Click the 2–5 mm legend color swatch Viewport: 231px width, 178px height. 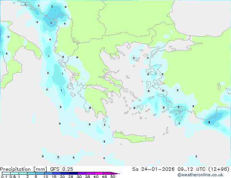coord(31,173)
